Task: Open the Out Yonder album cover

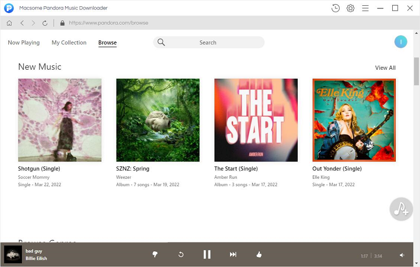Action: [x=354, y=120]
